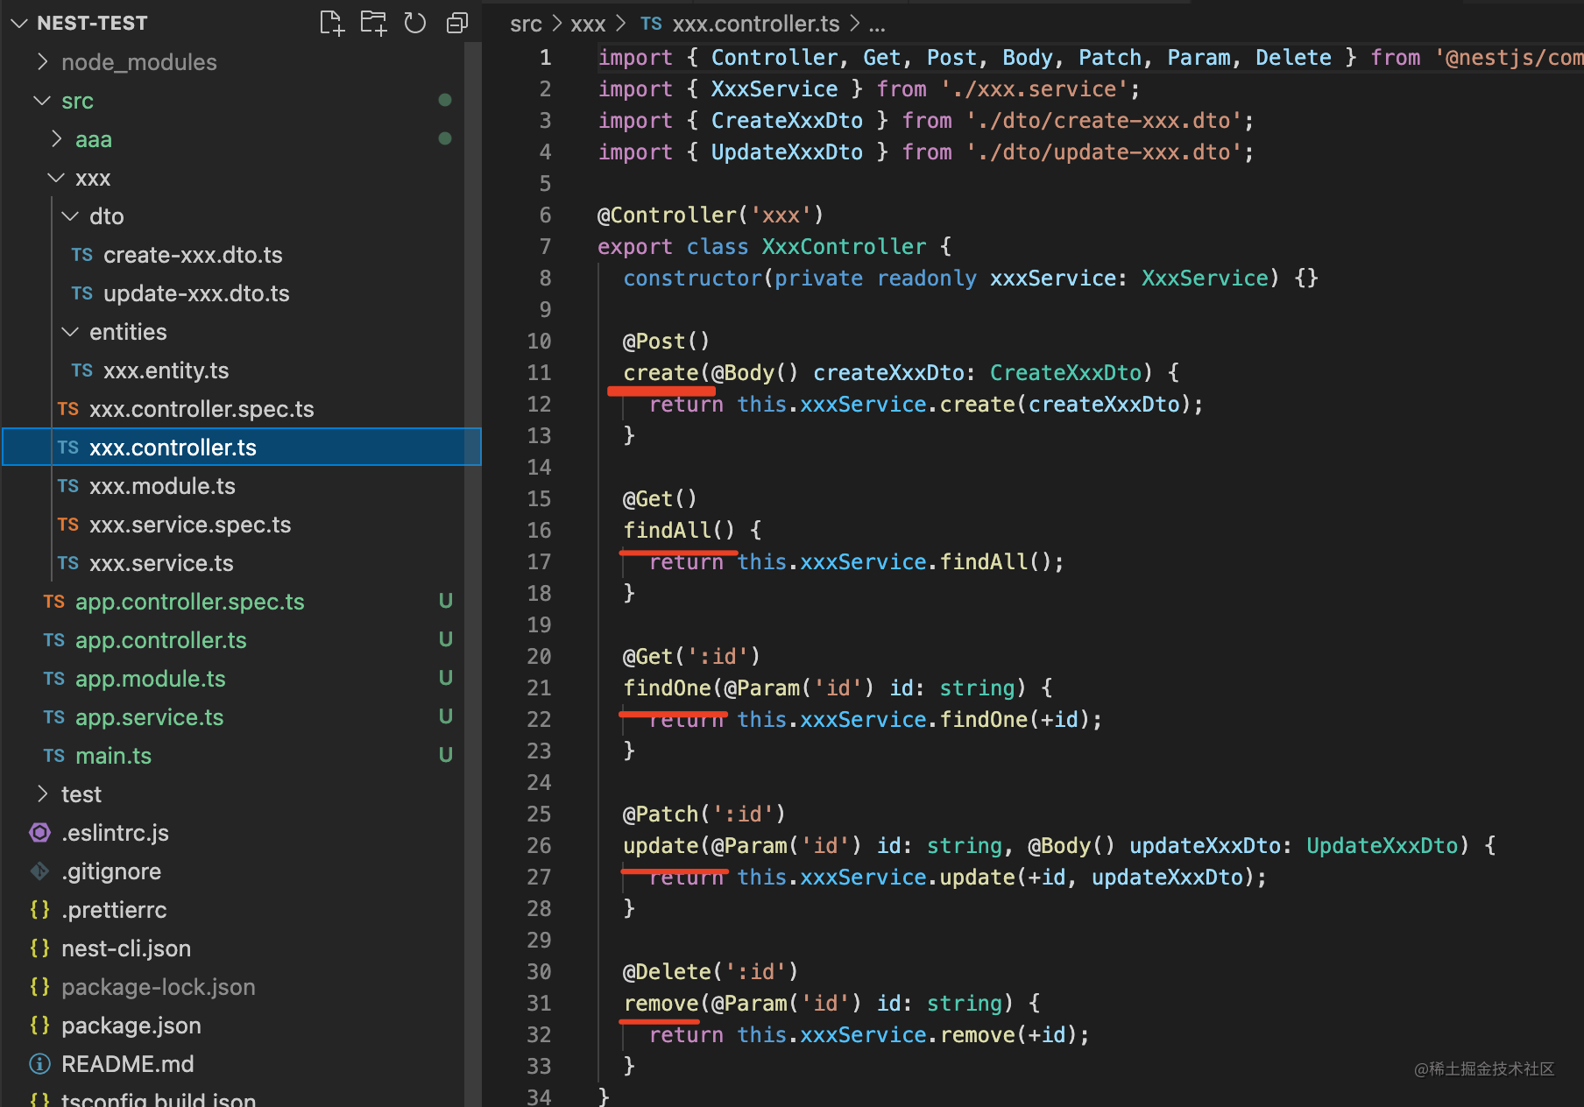Open xxx.service.ts from the file tree
Screen dimensions: 1584x1107
coord(161,563)
